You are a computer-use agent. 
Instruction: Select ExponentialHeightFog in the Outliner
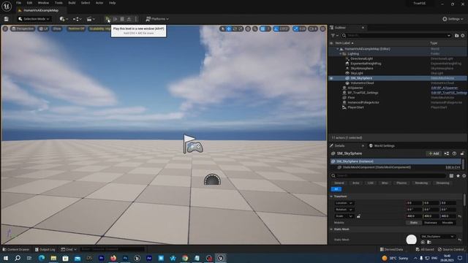click(x=366, y=64)
